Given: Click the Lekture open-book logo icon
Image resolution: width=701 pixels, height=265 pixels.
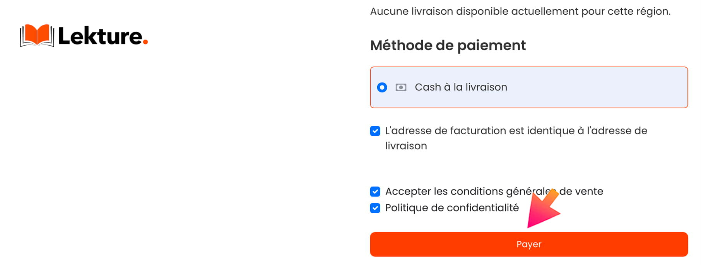Looking at the screenshot, I should pyautogui.click(x=37, y=36).
